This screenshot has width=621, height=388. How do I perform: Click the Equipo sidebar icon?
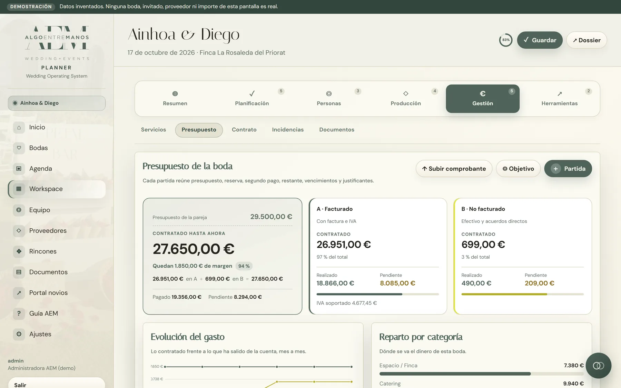tap(19, 210)
